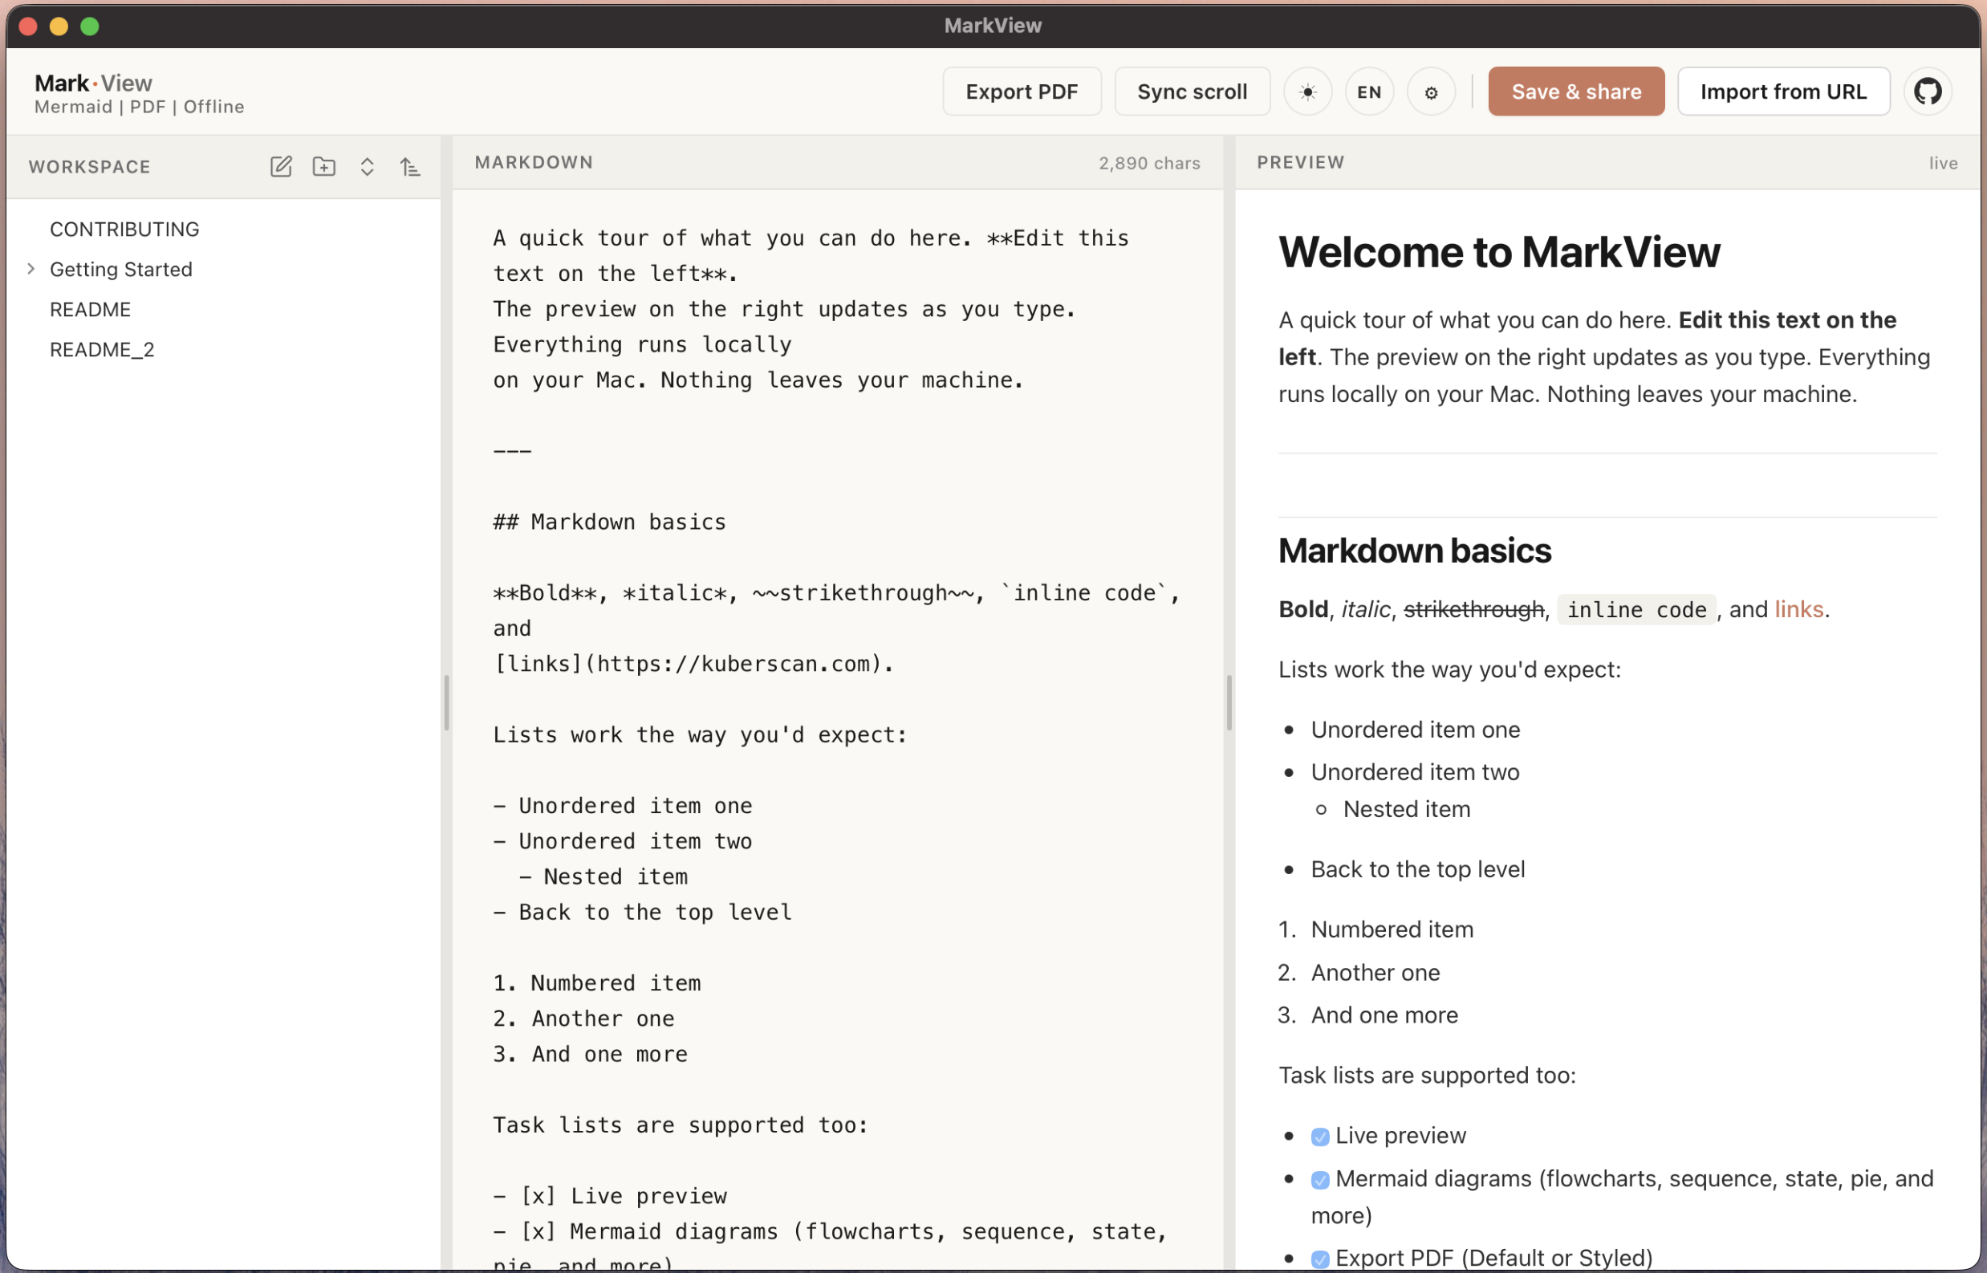This screenshot has height=1273, width=1987.
Task: Open the README file in Workspace
Action: pyautogui.click(x=90, y=309)
